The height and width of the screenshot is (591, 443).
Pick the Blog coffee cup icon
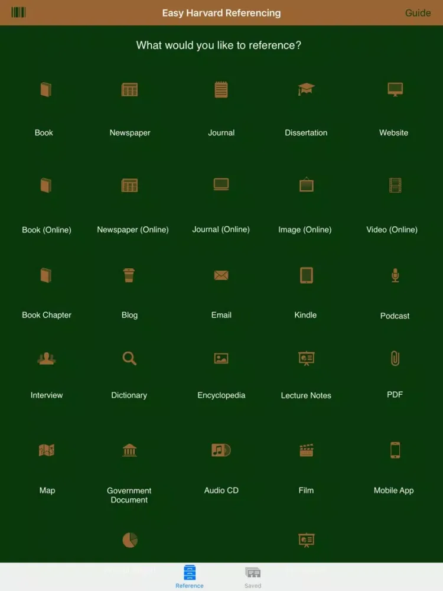[x=129, y=275]
